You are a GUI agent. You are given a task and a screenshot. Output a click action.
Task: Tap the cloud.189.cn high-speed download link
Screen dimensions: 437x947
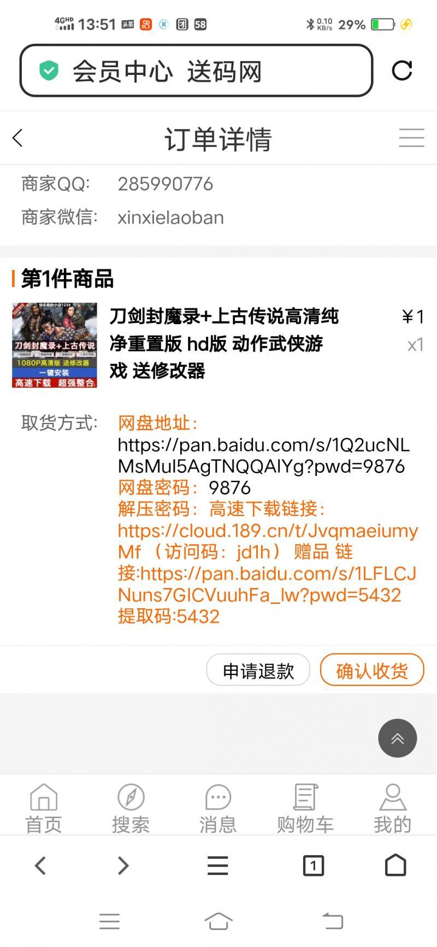268,541
